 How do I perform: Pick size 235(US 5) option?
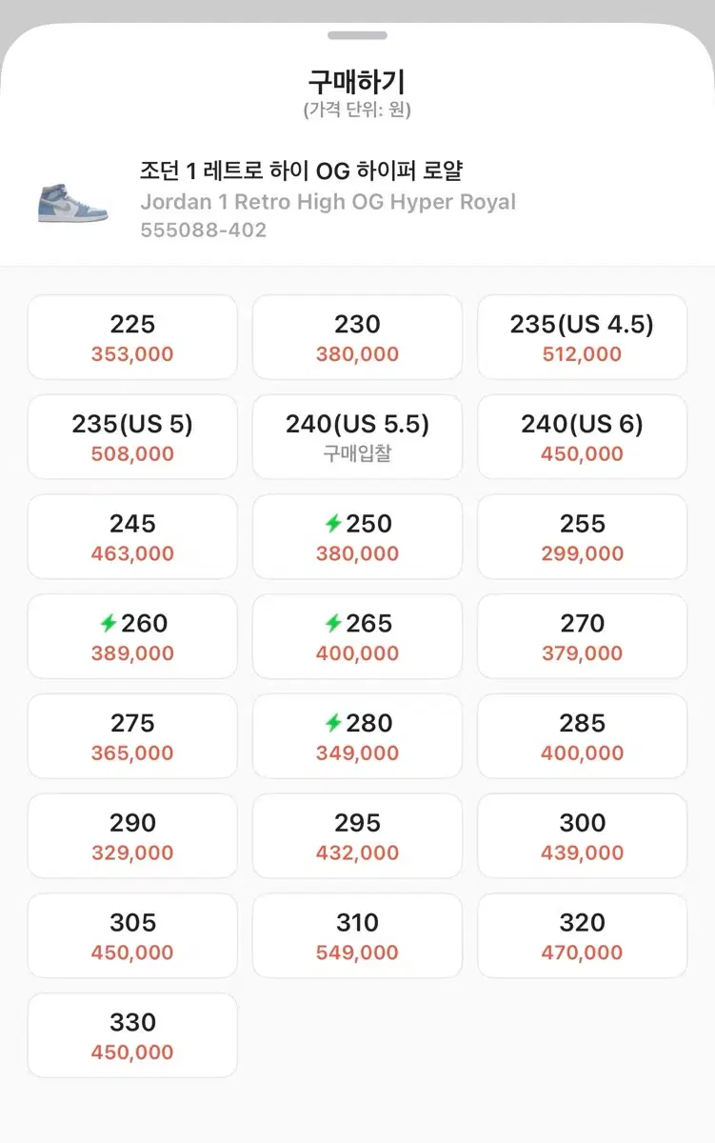tap(132, 438)
